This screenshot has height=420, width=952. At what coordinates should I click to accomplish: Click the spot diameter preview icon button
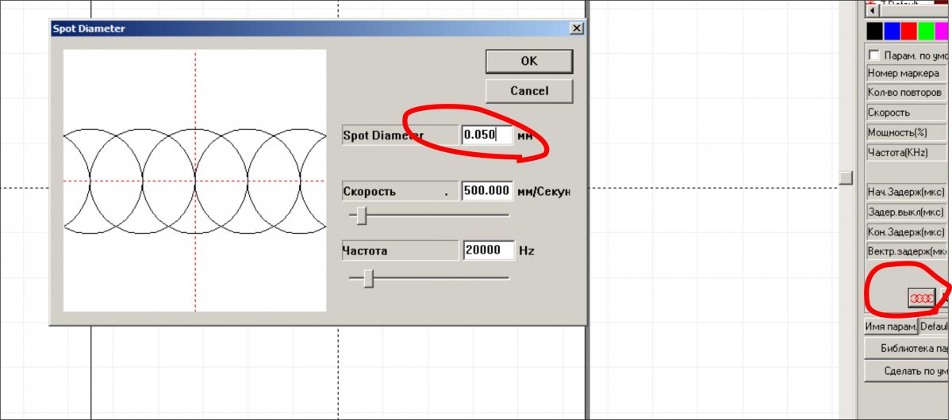921,298
